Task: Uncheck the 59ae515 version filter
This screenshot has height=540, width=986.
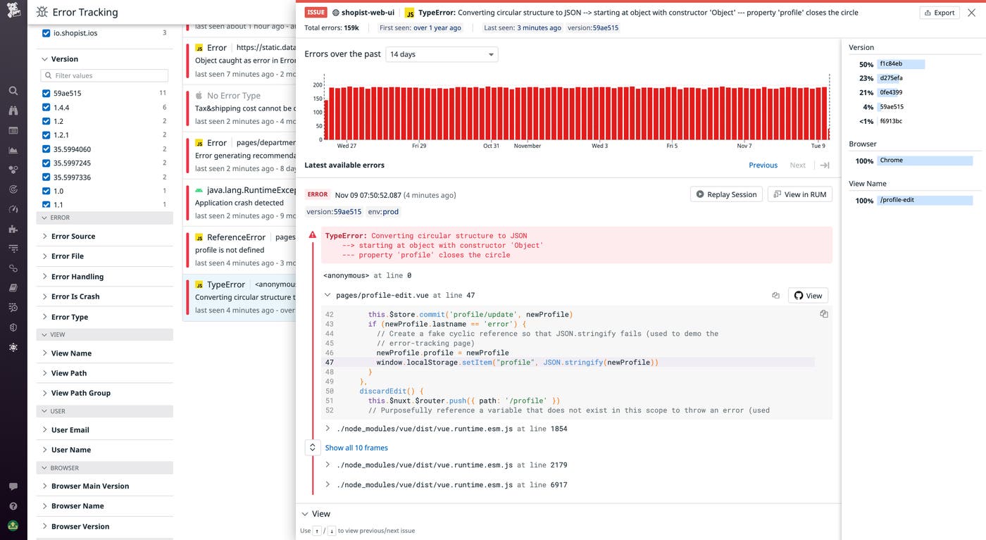Action: pos(45,92)
